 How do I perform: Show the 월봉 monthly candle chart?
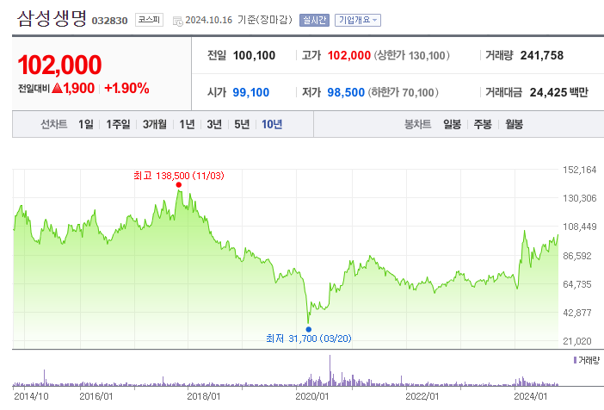pos(514,124)
